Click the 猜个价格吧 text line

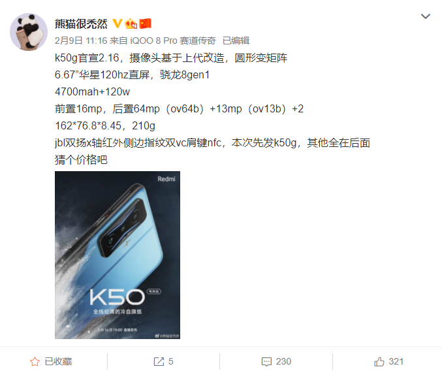pyautogui.click(x=81, y=159)
